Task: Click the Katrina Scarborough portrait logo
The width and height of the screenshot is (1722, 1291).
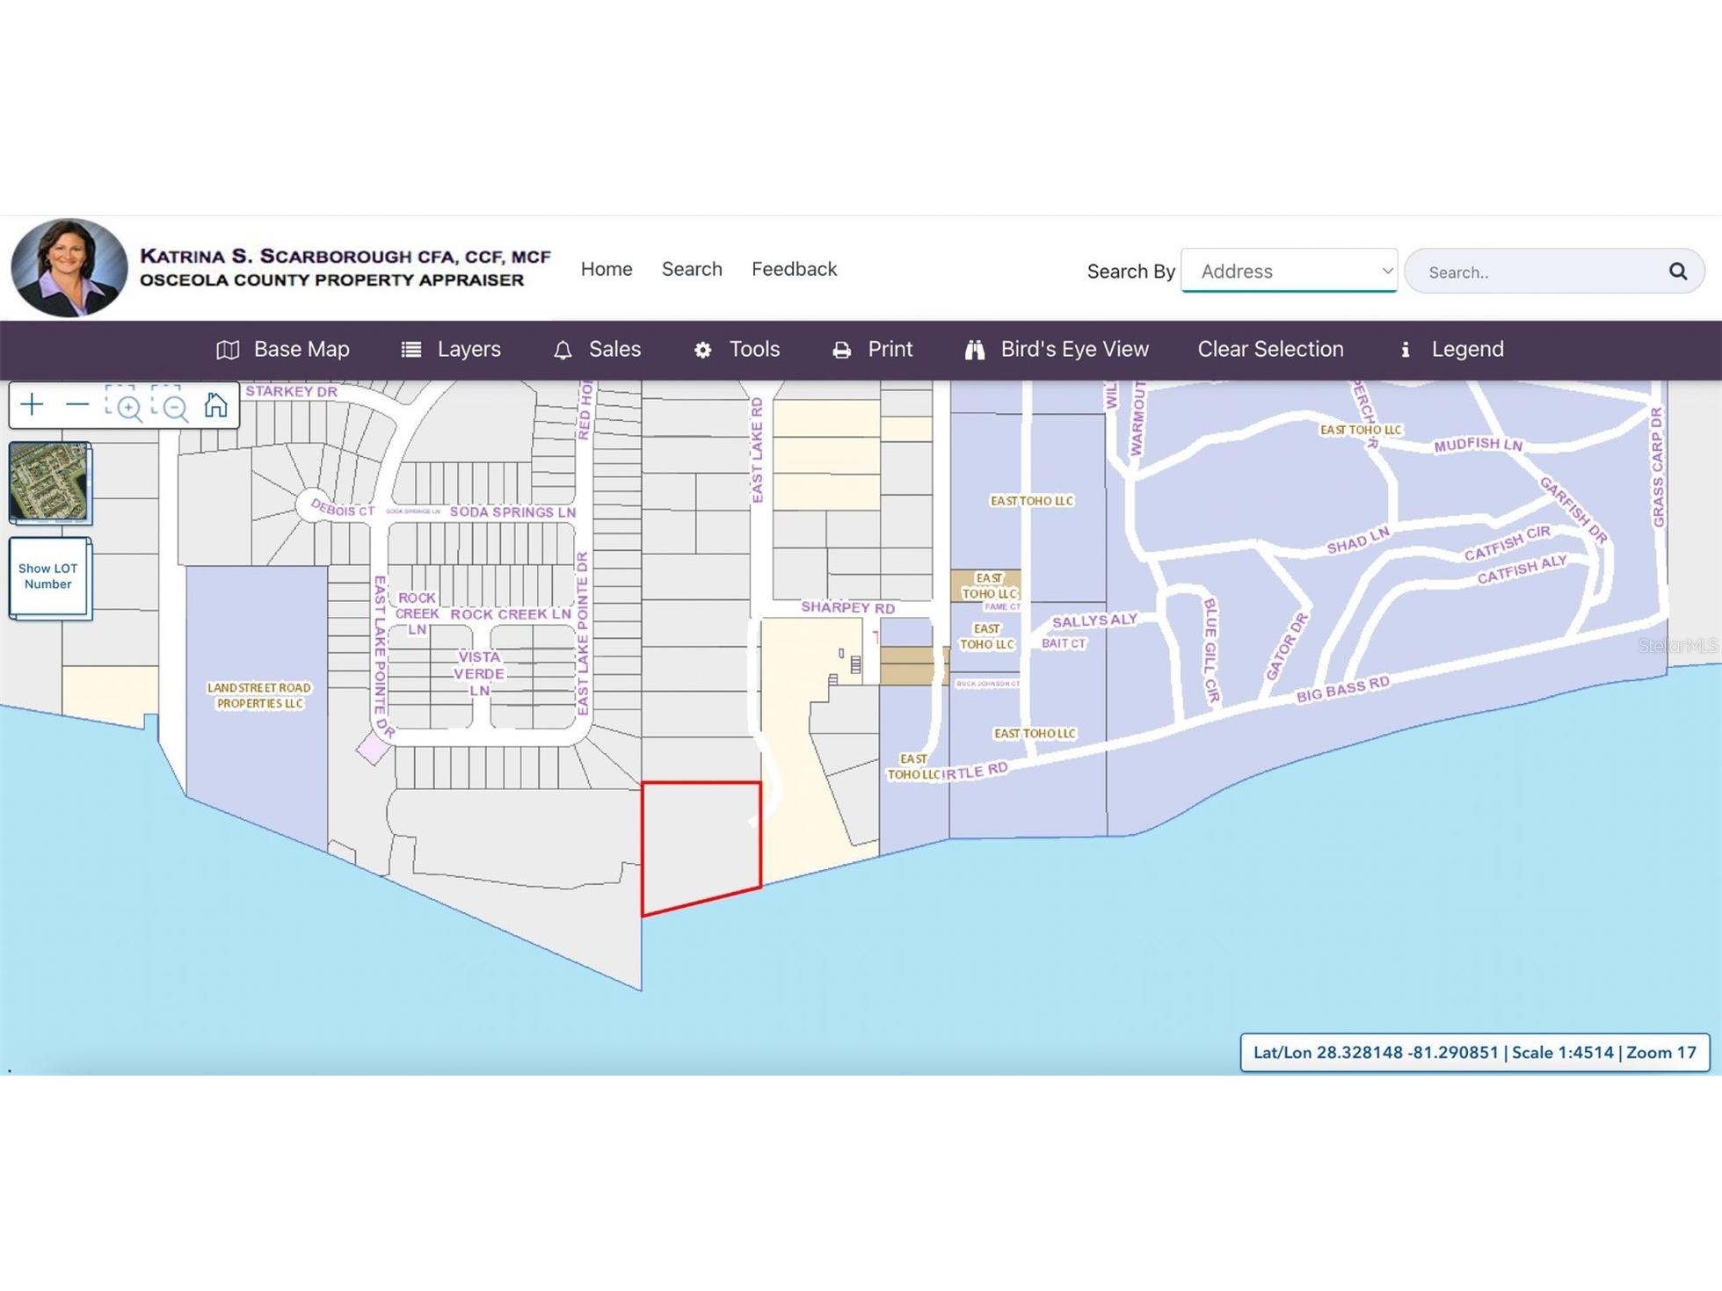Action: (x=69, y=268)
